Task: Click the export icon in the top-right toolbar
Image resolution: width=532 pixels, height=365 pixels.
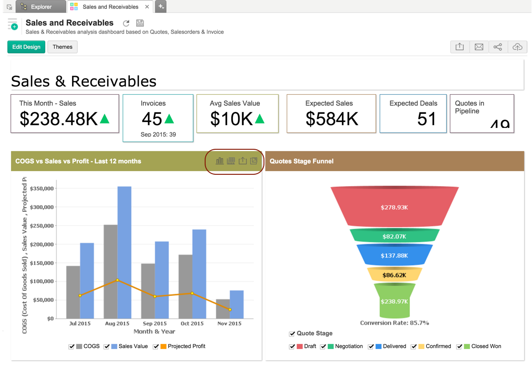Action: point(460,47)
